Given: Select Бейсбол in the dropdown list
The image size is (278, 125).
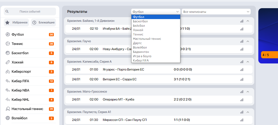Looking at the screenshot, I should pyautogui.click(x=156, y=26).
